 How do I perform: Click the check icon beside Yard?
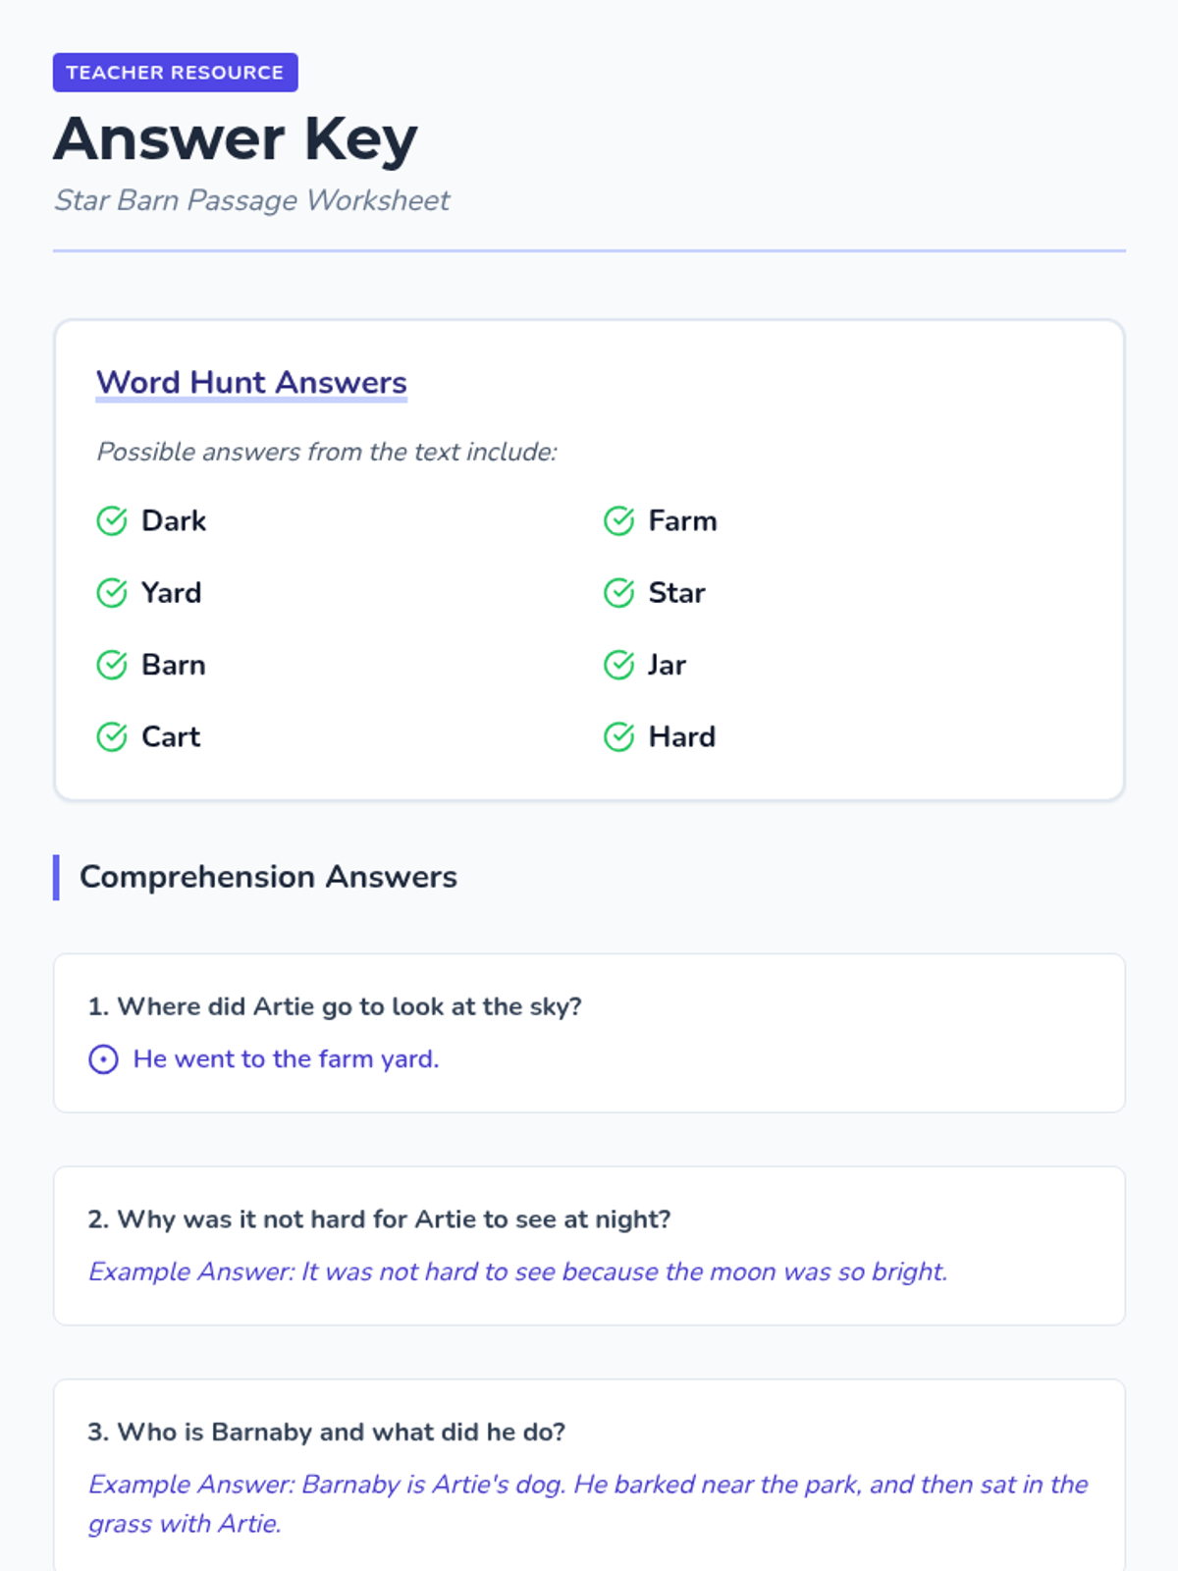pyautogui.click(x=112, y=593)
